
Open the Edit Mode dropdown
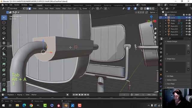(14, 9)
